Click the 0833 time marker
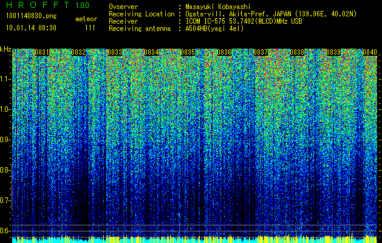Screen dimensions: 382x243 pyautogui.click(x=115, y=52)
